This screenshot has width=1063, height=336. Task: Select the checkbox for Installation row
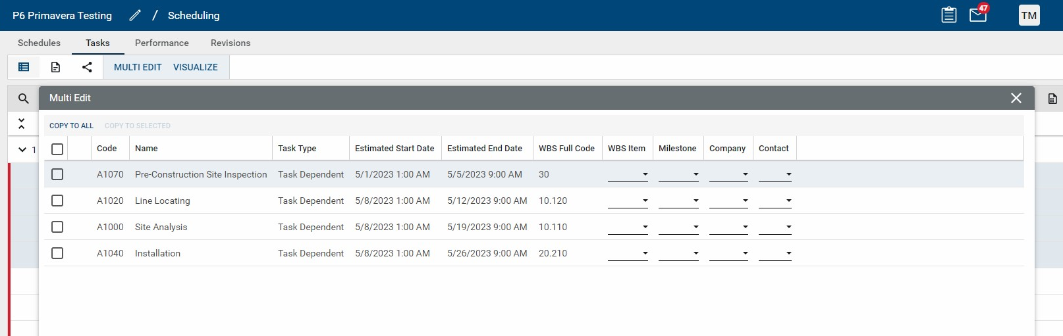(x=57, y=253)
